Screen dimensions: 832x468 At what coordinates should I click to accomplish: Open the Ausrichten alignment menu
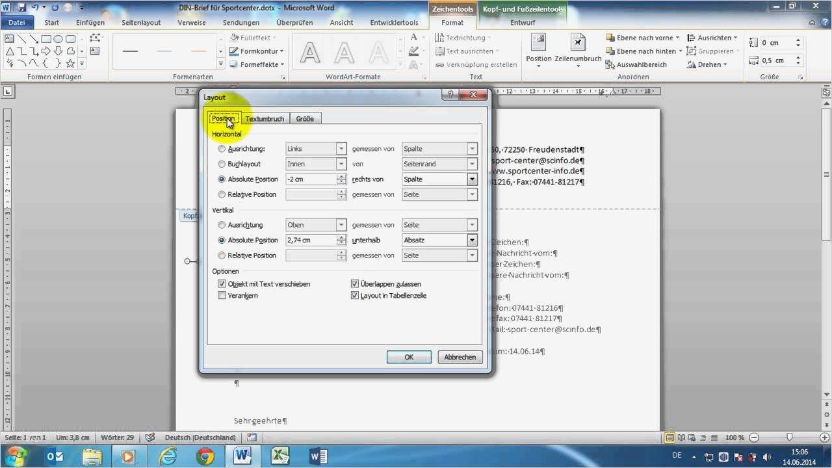tap(712, 37)
